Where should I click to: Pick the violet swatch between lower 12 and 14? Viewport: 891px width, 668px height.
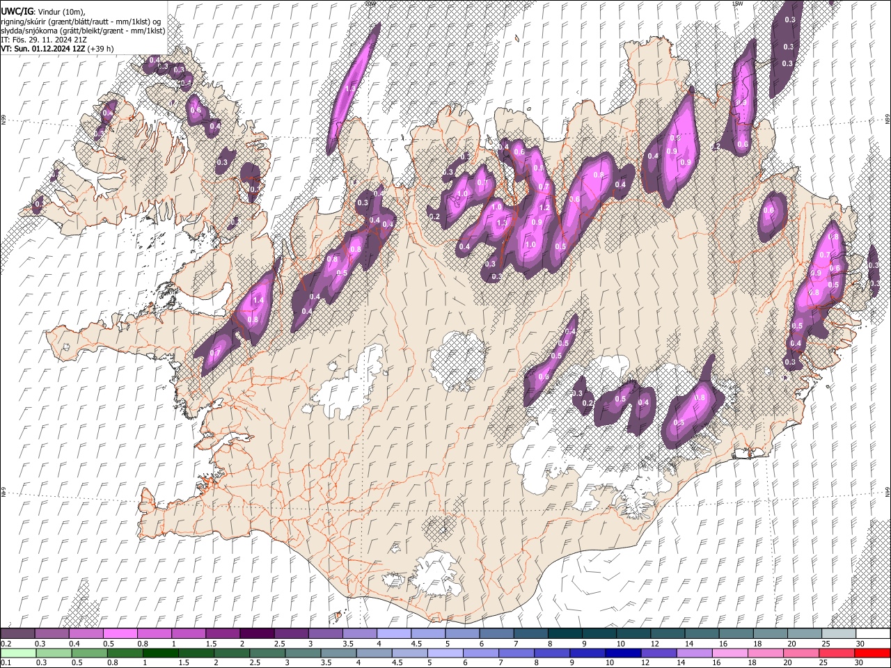(x=659, y=653)
